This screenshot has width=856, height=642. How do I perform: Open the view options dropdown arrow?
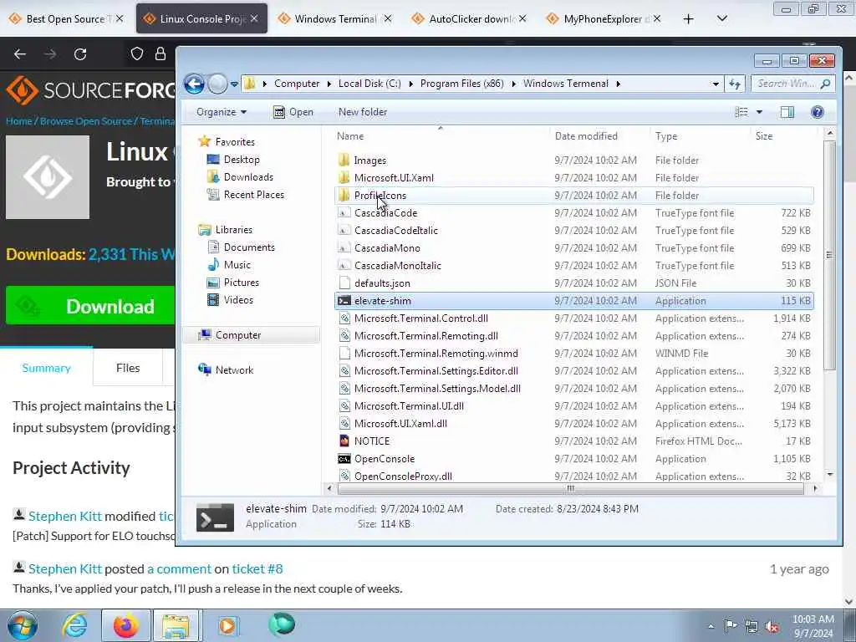click(x=759, y=112)
